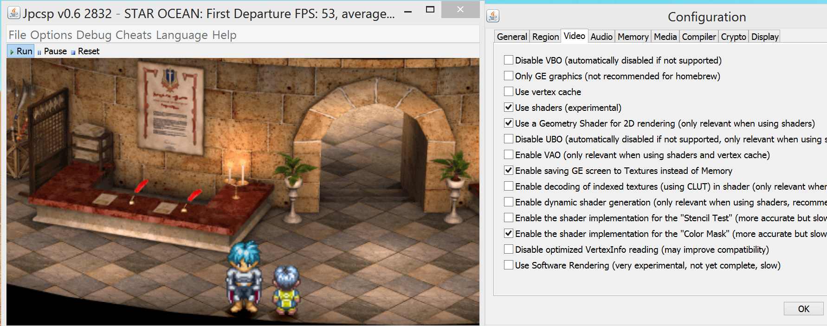Switch to the Audio tab
The image size is (827, 326).
click(601, 37)
